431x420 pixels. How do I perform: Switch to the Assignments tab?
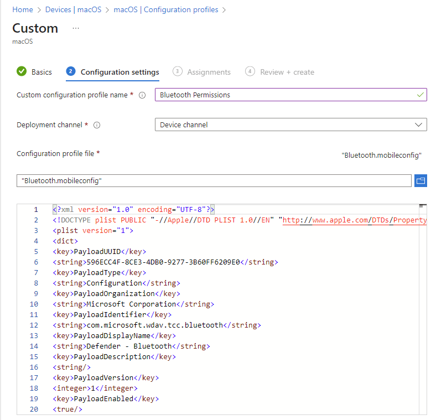[209, 72]
